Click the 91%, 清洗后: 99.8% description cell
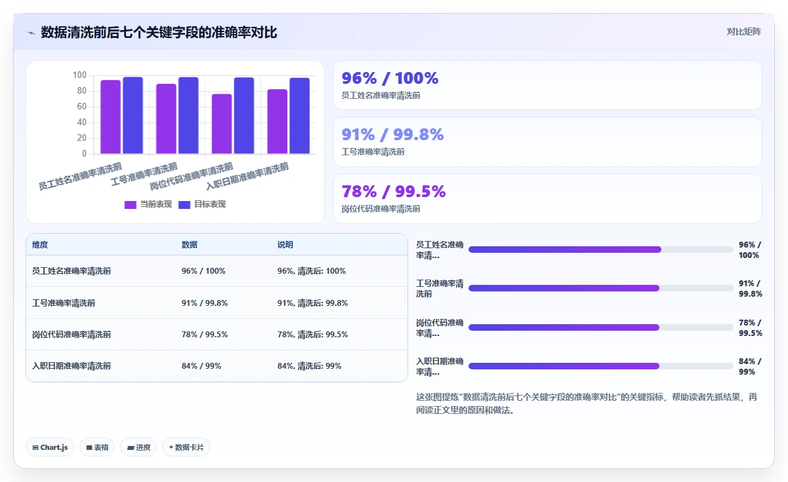788x482 pixels. point(312,303)
